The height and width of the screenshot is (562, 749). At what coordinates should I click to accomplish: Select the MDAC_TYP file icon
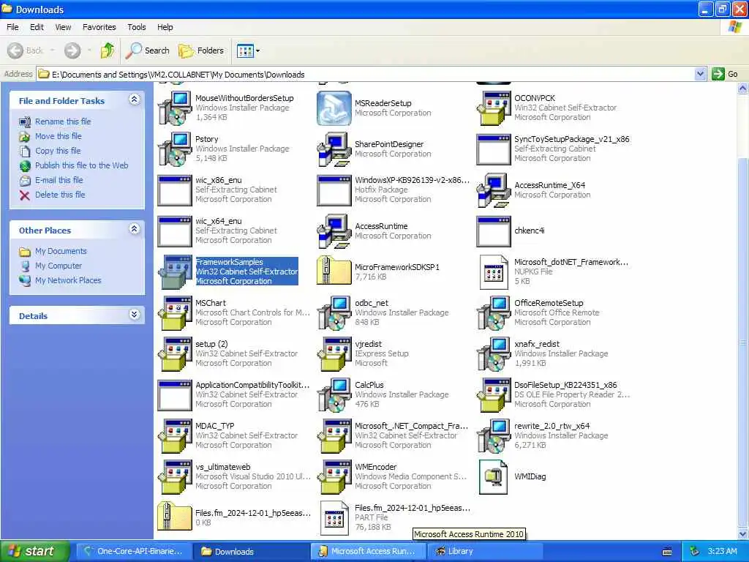coord(175,436)
